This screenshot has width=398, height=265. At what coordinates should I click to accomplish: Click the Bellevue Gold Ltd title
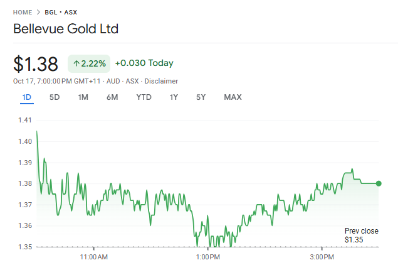point(66,29)
